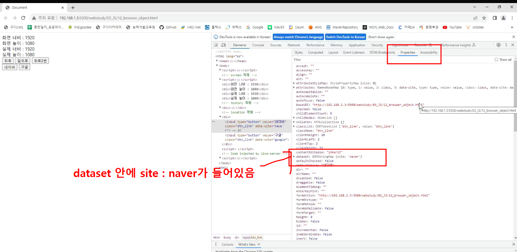Switch to the Console DevTools tab
The height and width of the screenshot is (252, 517).
[x=258, y=45]
